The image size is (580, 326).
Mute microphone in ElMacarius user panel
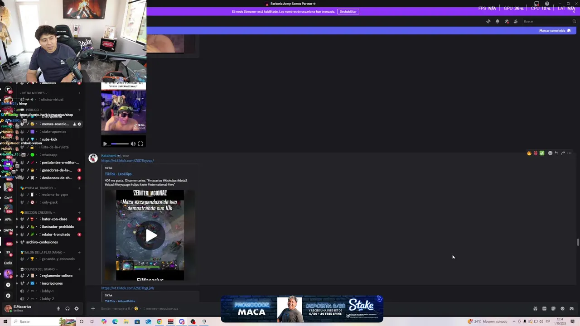58,309
